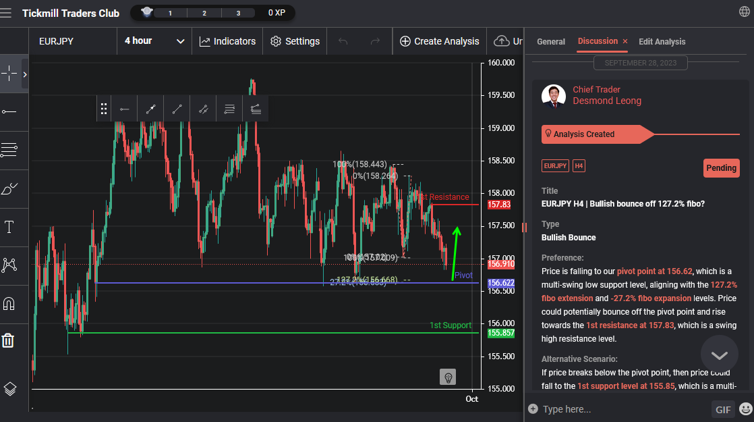The height and width of the screenshot is (422, 754).
Task: Click the plus attachment icon
Action: [x=533, y=409]
